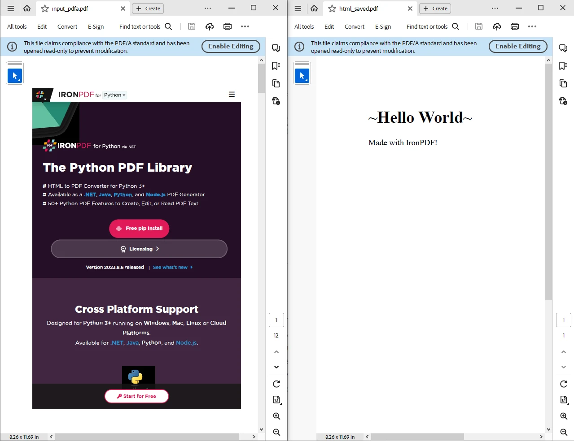This screenshot has height=441, width=574.
Task: Click search magnifier in html_saved.pdf window
Action: point(456,26)
